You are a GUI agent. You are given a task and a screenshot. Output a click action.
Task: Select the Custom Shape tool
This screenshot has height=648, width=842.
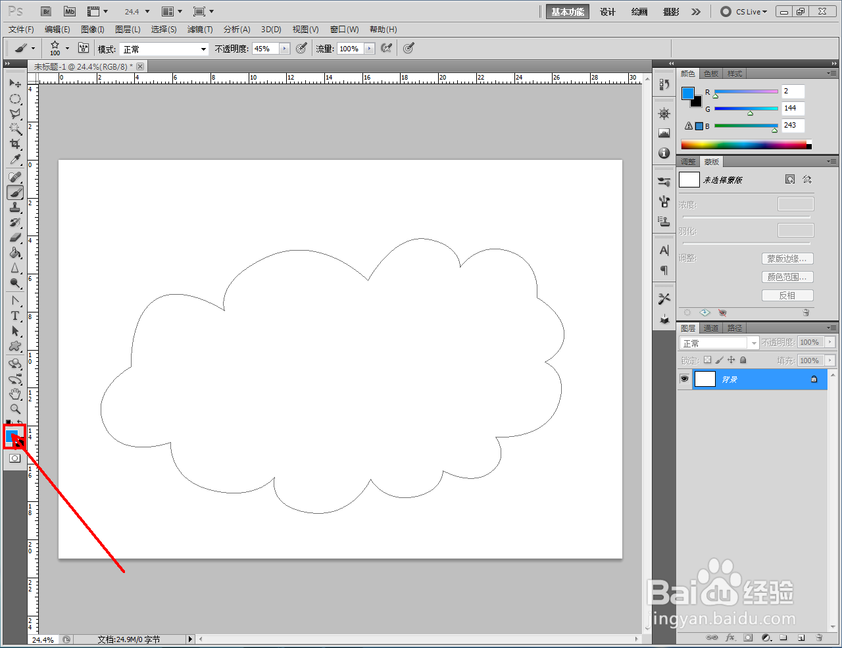(15, 346)
